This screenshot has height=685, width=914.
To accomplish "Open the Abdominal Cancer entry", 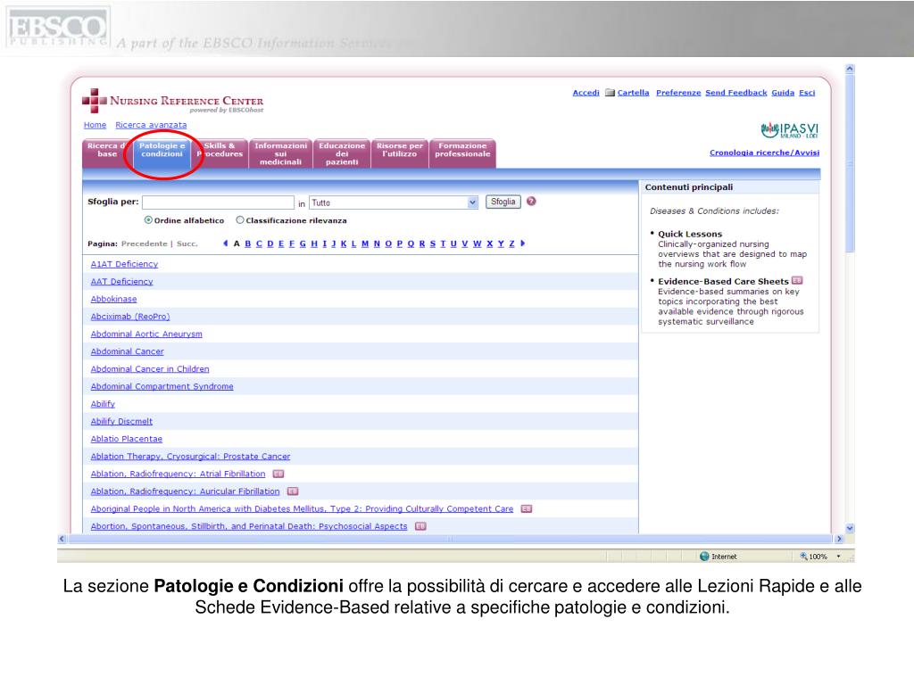I will (127, 351).
